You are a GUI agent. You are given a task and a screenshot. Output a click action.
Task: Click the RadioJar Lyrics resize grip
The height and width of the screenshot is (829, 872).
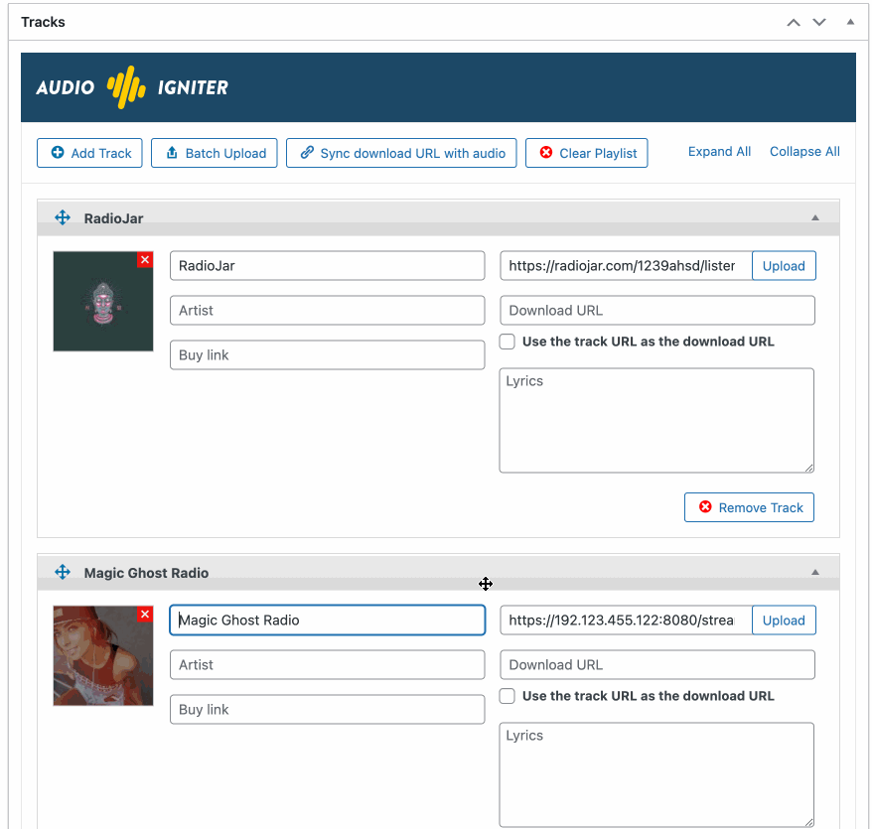(809, 468)
